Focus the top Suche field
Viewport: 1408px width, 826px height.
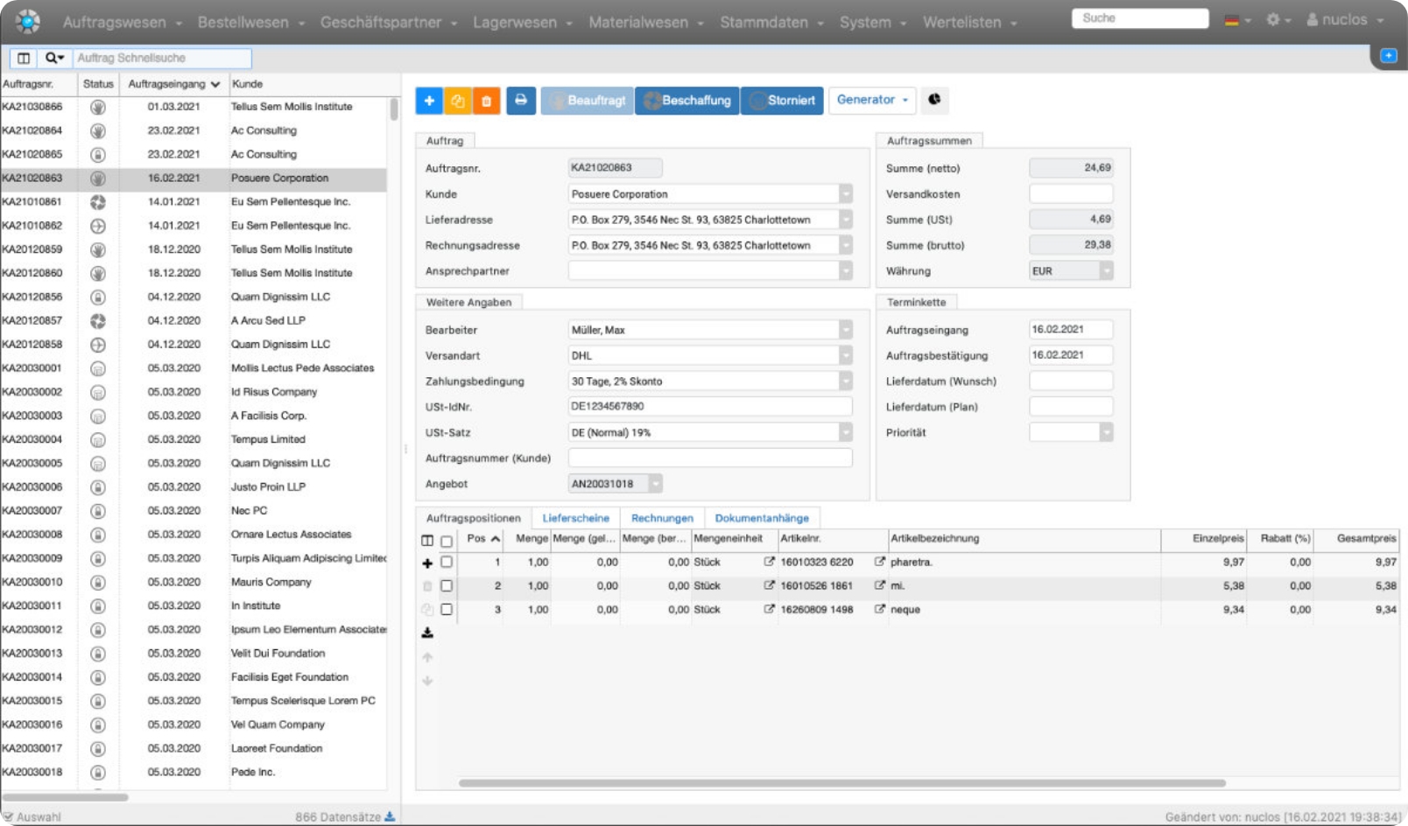click(1140, 18)
